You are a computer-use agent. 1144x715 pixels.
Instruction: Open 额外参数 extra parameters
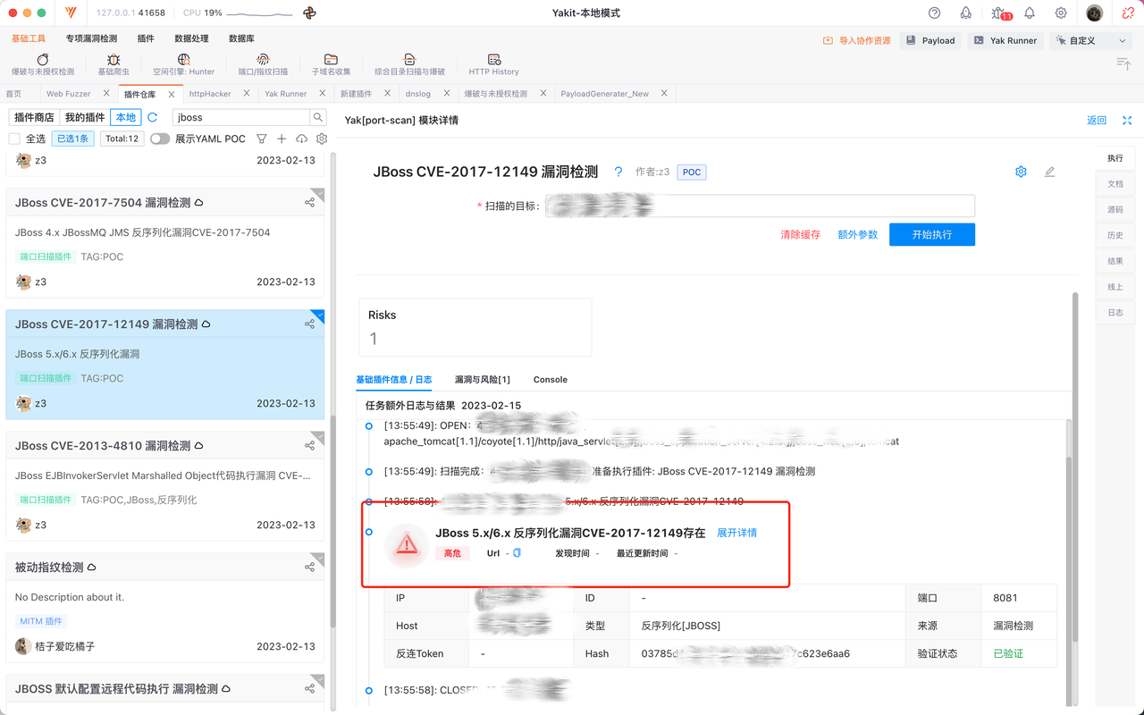pyautogui.click(x=858, y=234)
